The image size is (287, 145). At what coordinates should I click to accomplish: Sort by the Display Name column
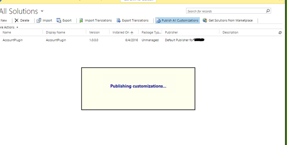pos(55,32)
